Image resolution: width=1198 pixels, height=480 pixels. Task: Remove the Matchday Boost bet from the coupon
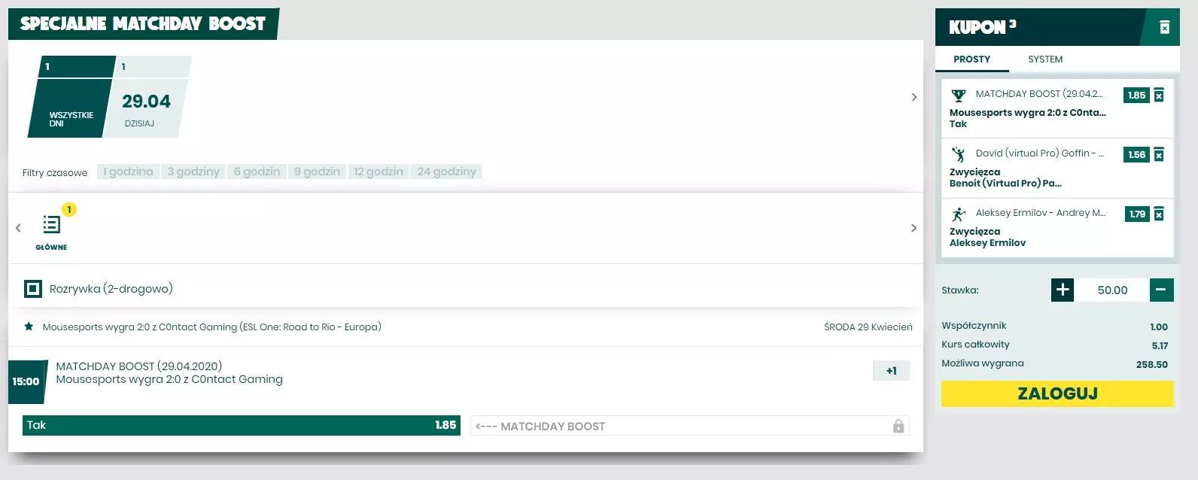[1159, 96]
